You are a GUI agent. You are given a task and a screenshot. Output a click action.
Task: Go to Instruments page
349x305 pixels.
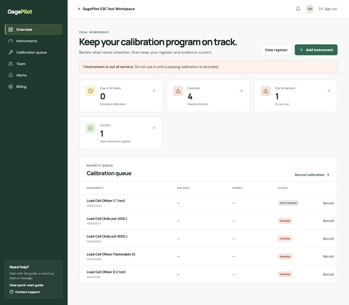click(34, 41)
